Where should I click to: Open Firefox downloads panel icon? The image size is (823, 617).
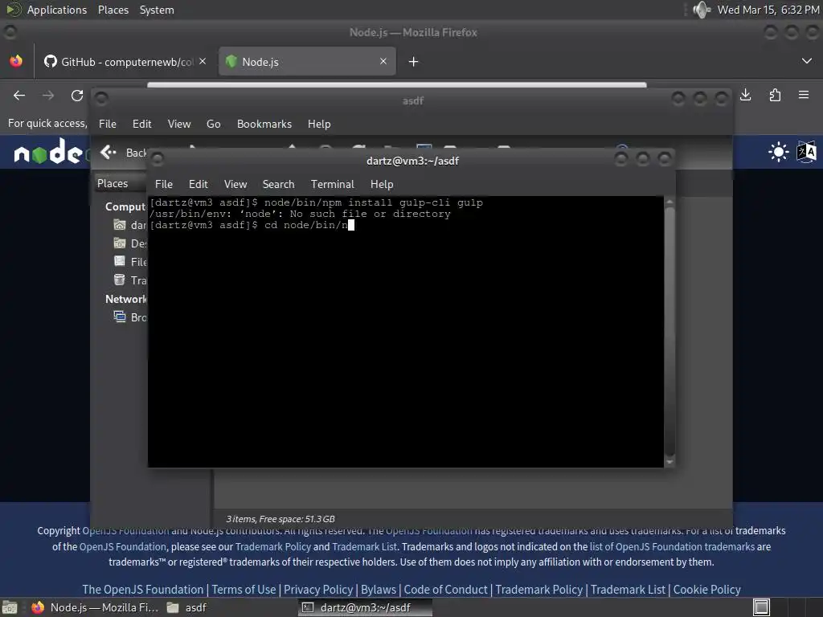pos(745,95)
